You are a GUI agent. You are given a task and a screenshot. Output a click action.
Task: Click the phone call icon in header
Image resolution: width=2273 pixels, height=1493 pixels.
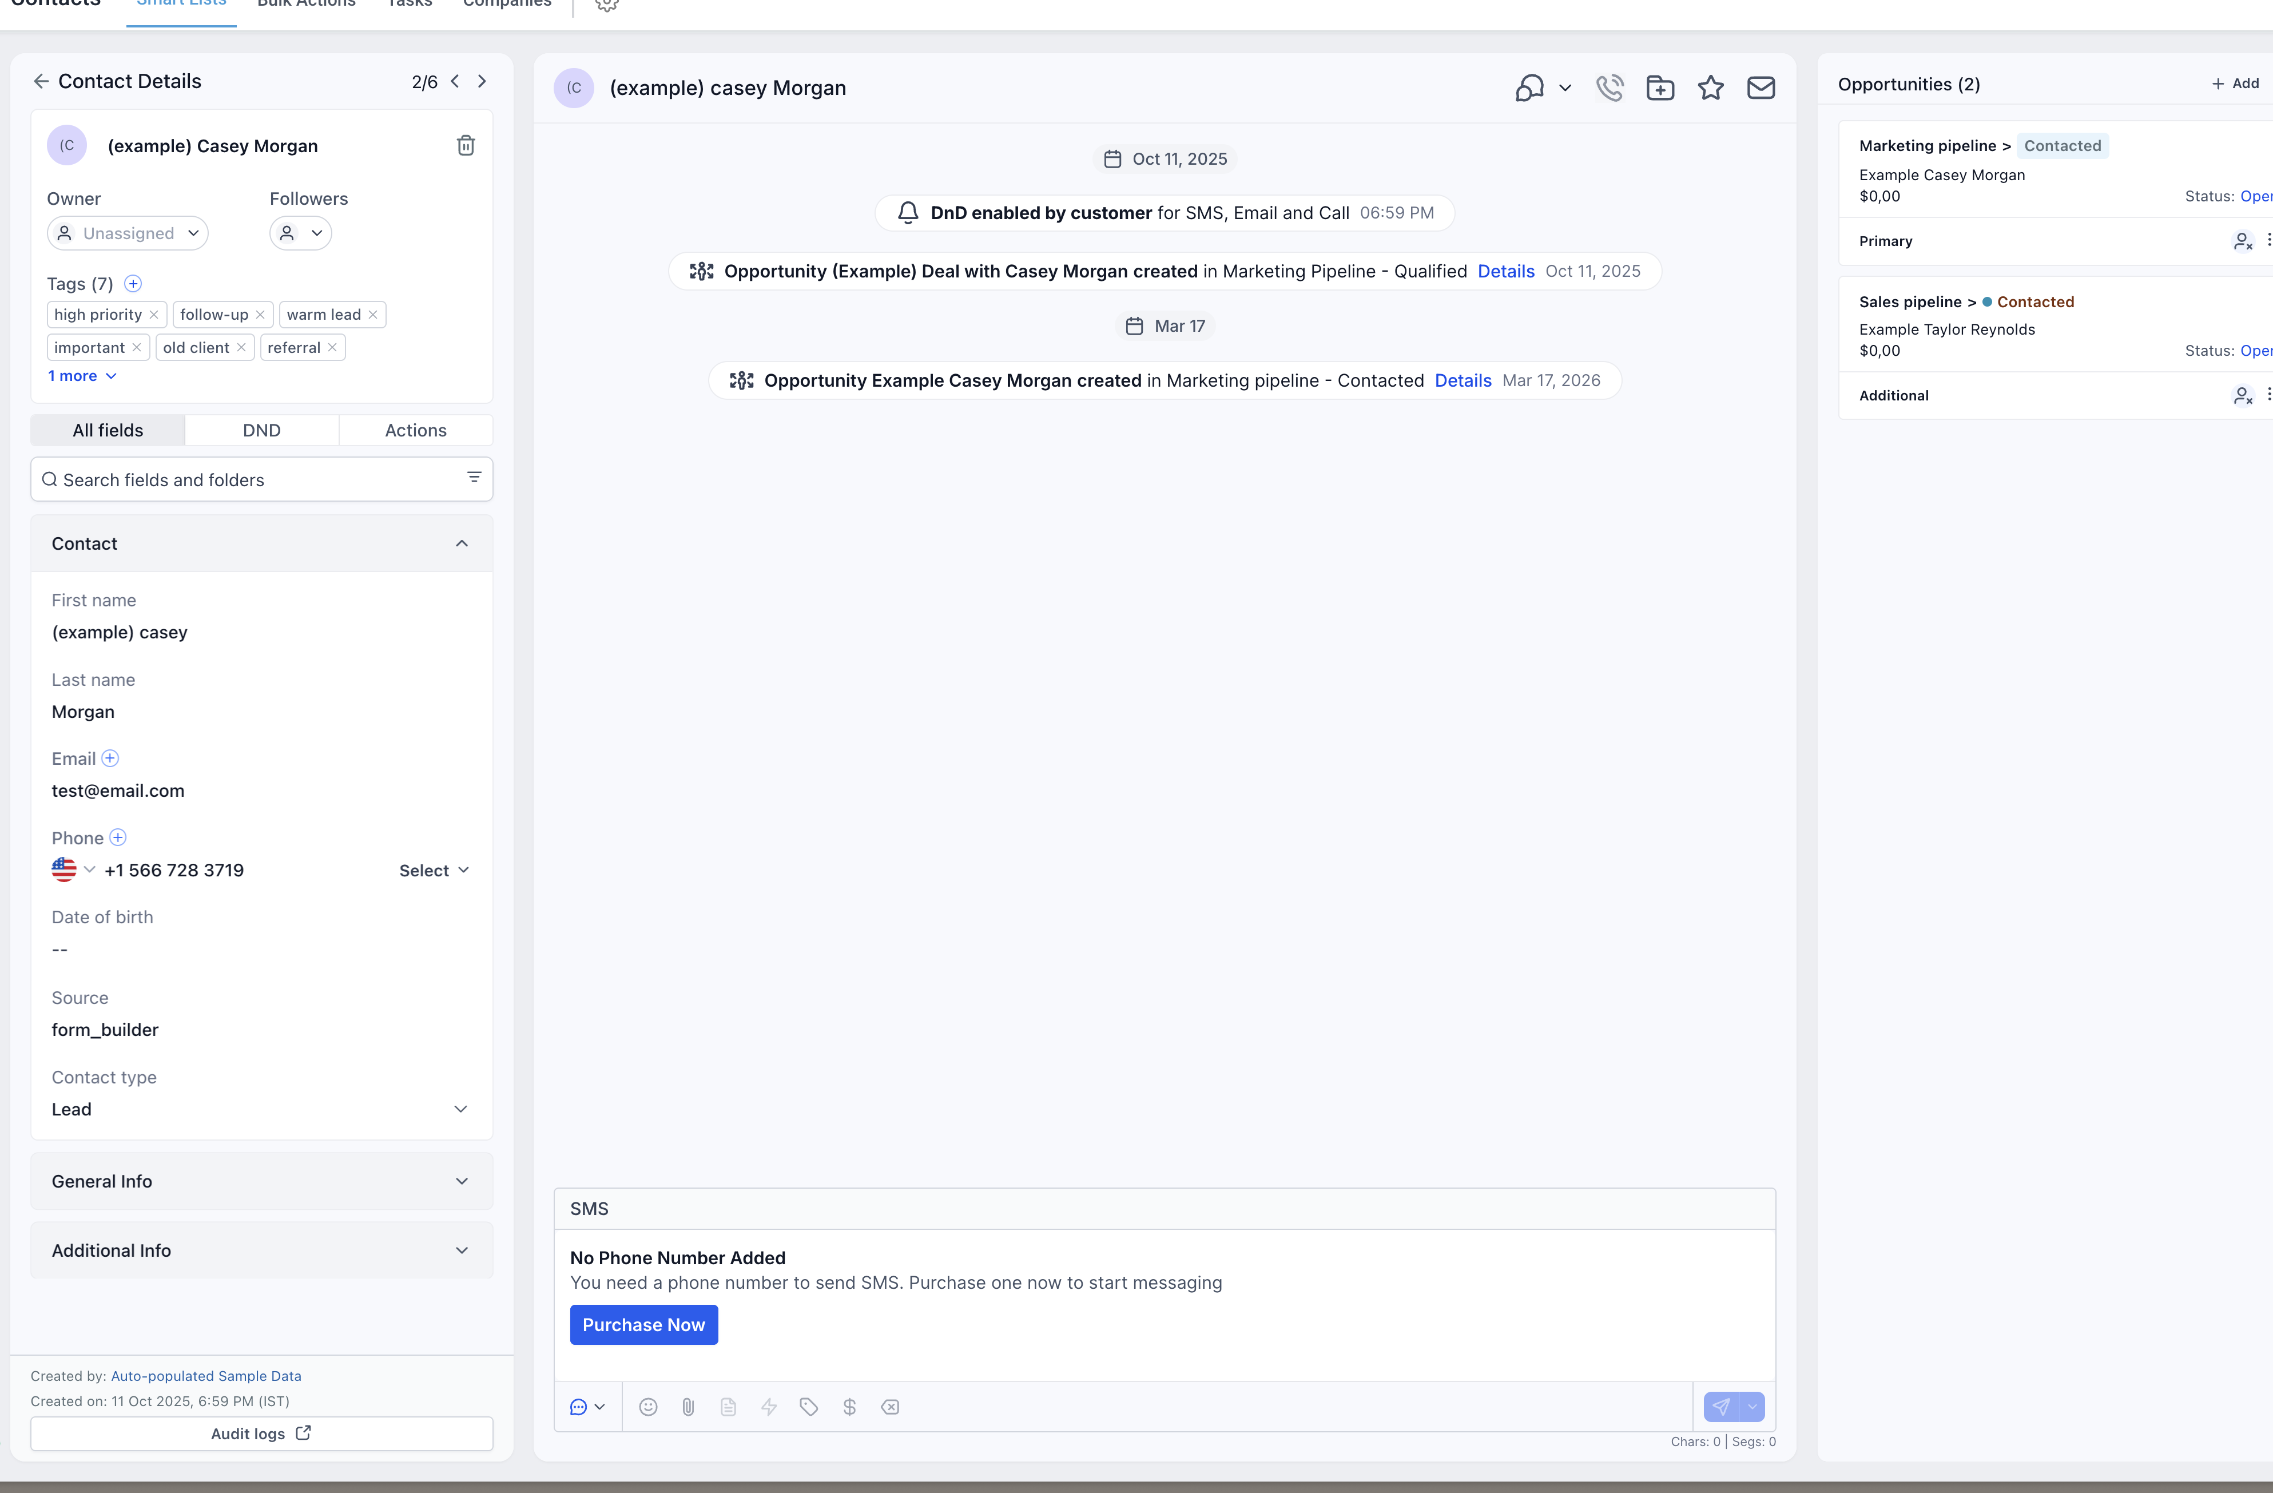pyautogui.click(x=1610, y=88)
